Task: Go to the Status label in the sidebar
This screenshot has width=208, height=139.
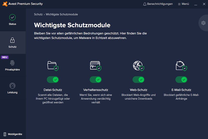Action: pyautogui.click(x=12, y=24)
